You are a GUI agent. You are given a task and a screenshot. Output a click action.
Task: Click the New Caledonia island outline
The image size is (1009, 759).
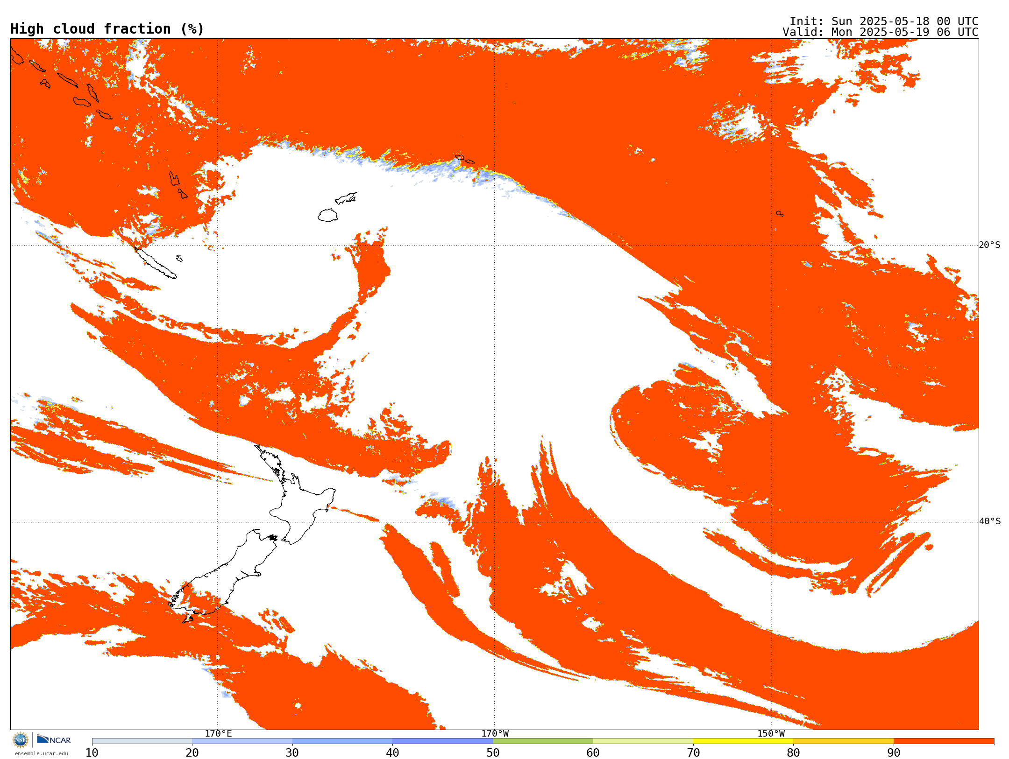point(156,263)
